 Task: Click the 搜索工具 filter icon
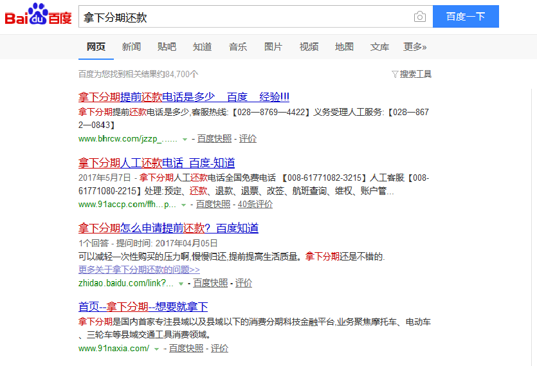point(395,75)
